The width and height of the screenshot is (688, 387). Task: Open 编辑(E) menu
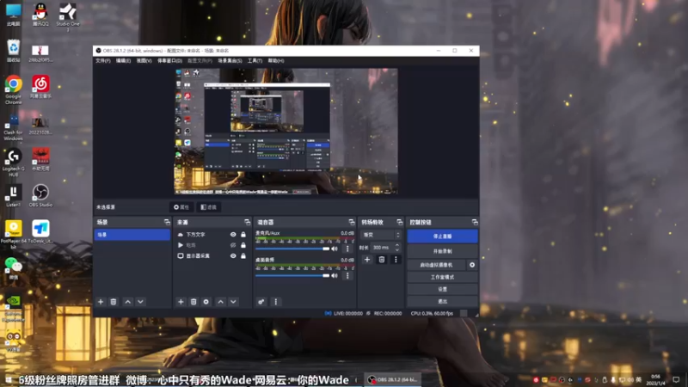123,60
